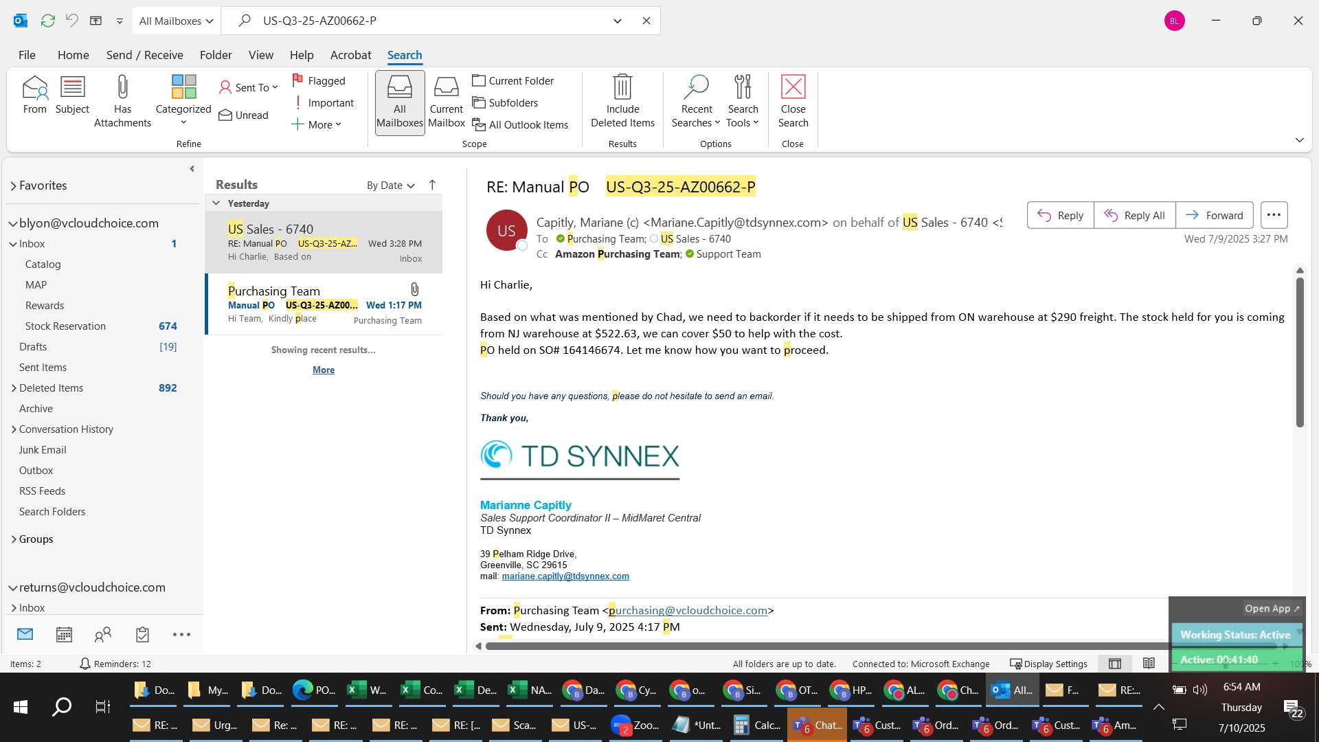Viewport: 1319px width, 742px height.
Task: Expand the More refine options
Action: point(317,124)
